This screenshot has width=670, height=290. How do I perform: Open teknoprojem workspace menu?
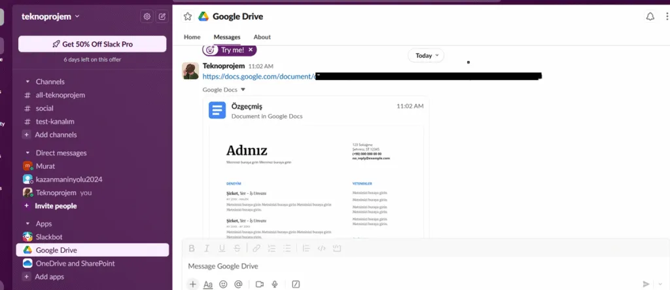tap(50, 16)
